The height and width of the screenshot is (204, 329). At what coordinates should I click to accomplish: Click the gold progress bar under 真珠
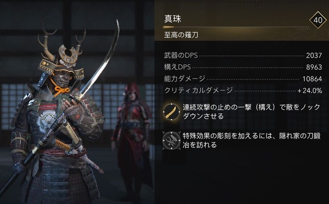coord(236,27)
